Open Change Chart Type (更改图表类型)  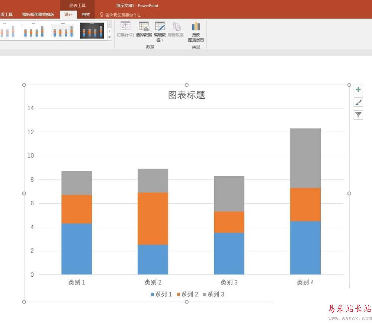pyautogui.click(x=196, y=32)
